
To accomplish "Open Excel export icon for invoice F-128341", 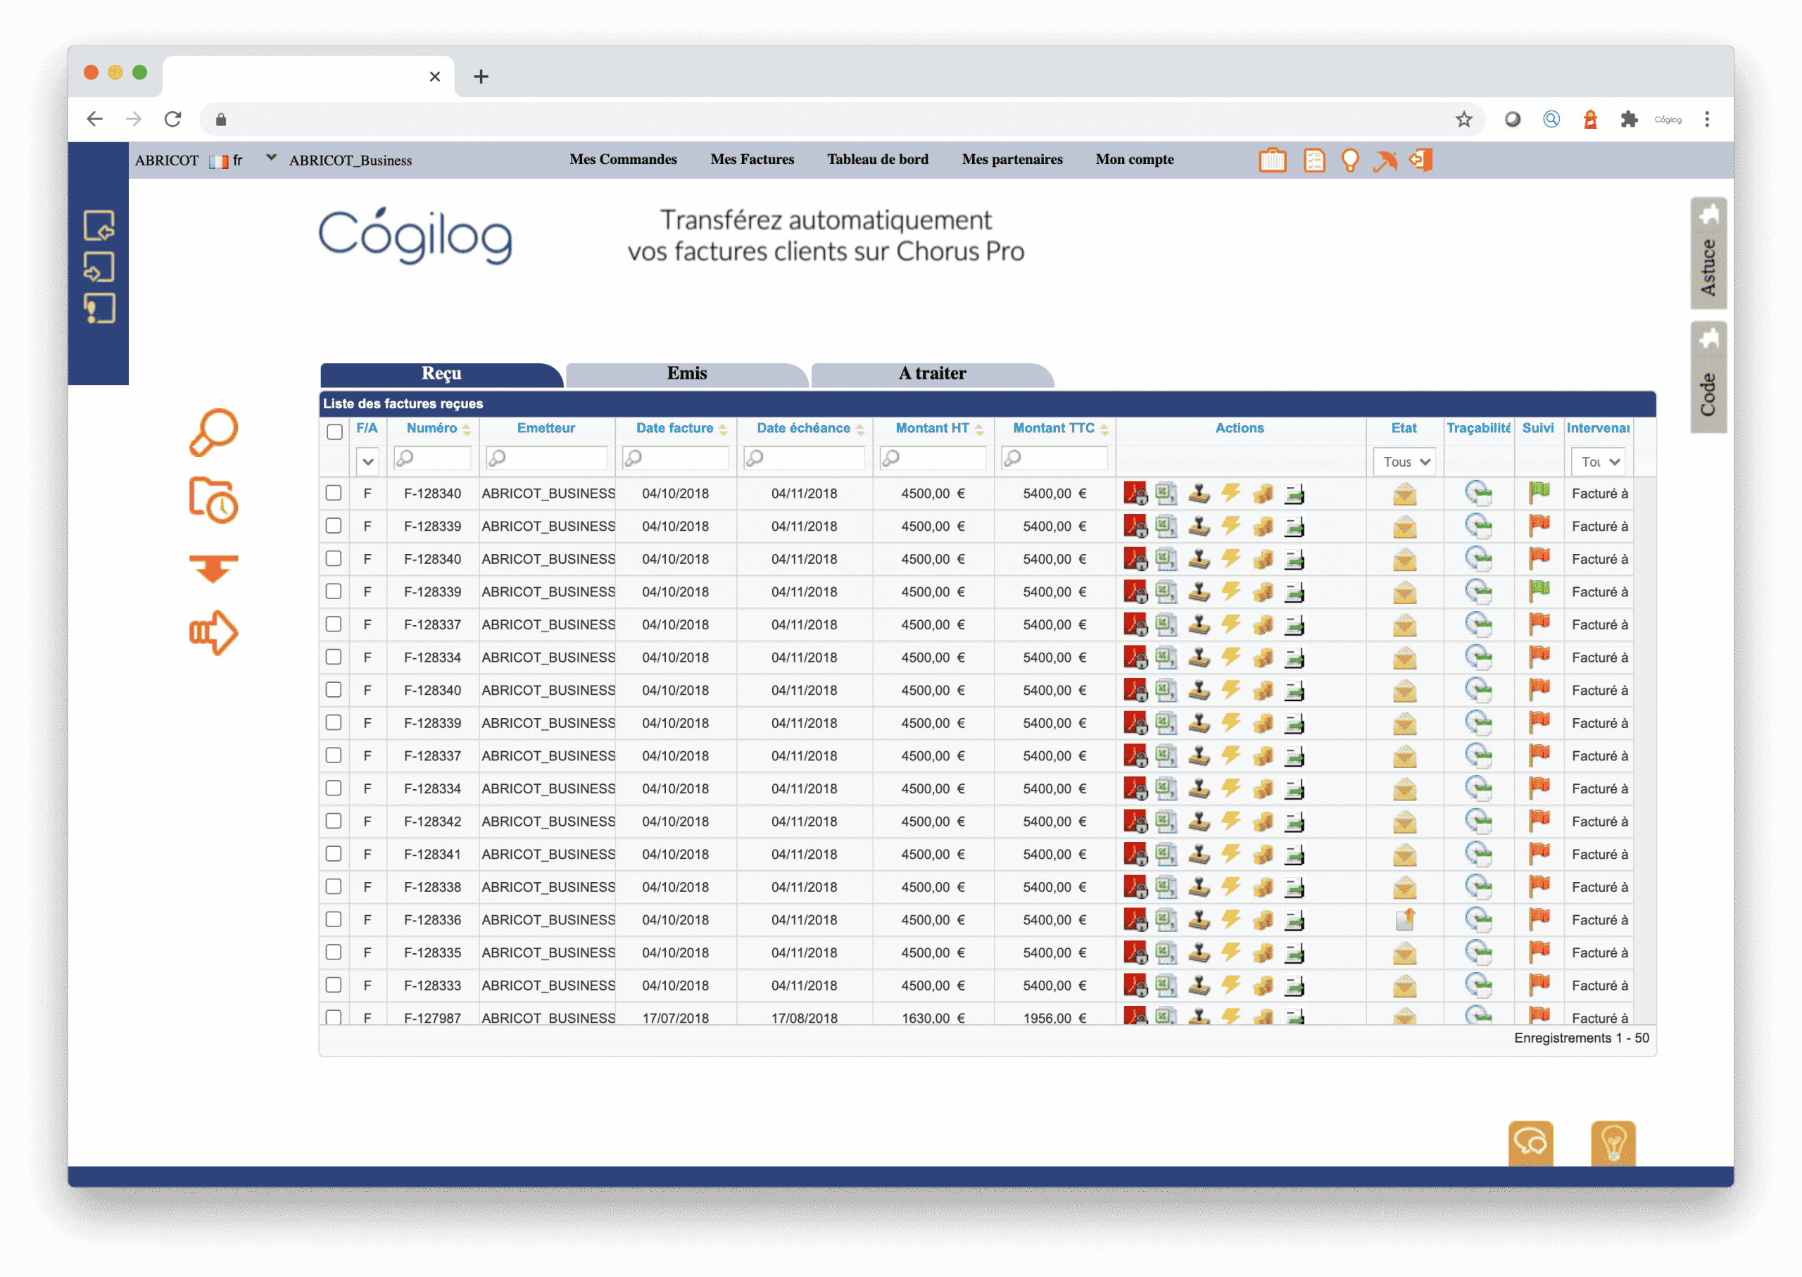I will point(1166,854).
